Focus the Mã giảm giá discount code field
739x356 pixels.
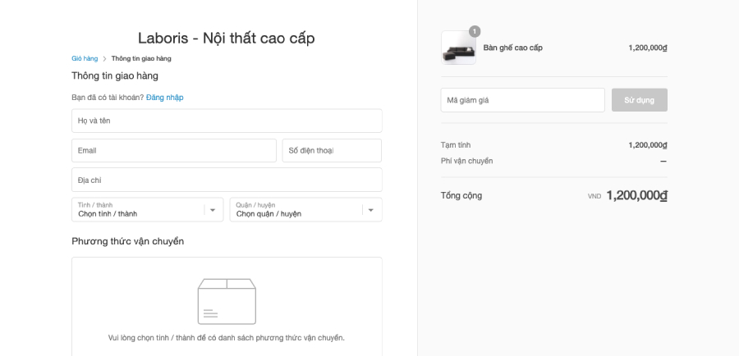[x=523, y=100]
